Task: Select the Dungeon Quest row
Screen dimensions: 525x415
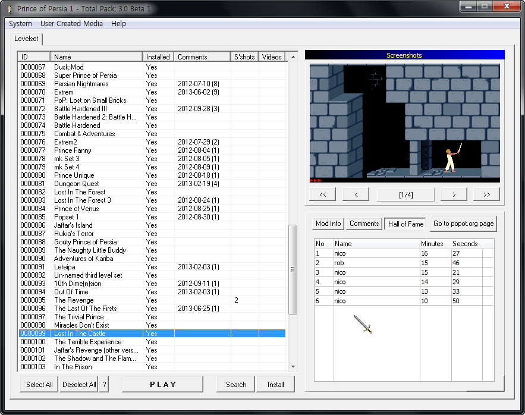Action: [152, 184]
